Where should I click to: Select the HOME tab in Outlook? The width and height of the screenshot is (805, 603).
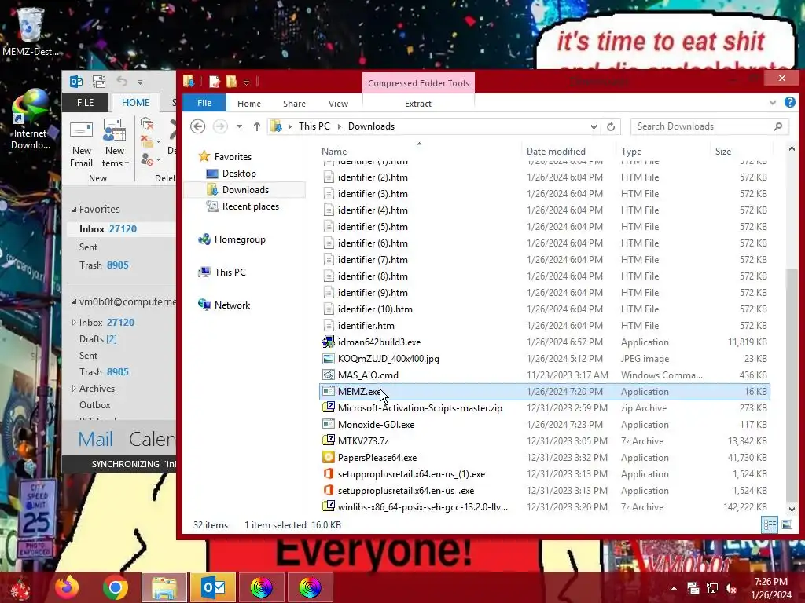135,103
